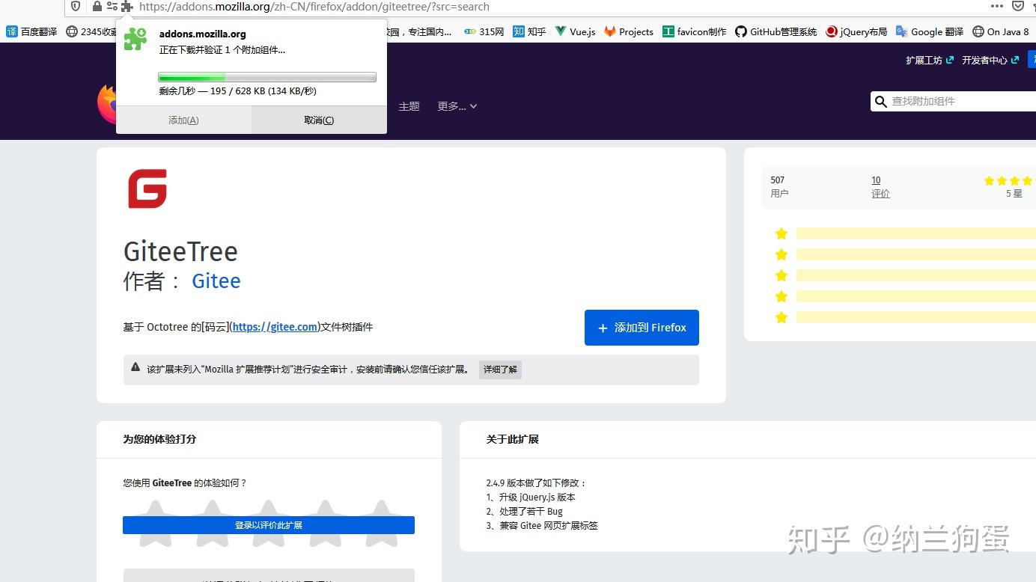Click the puzzle-piece extension install icon

click(127, 6)
